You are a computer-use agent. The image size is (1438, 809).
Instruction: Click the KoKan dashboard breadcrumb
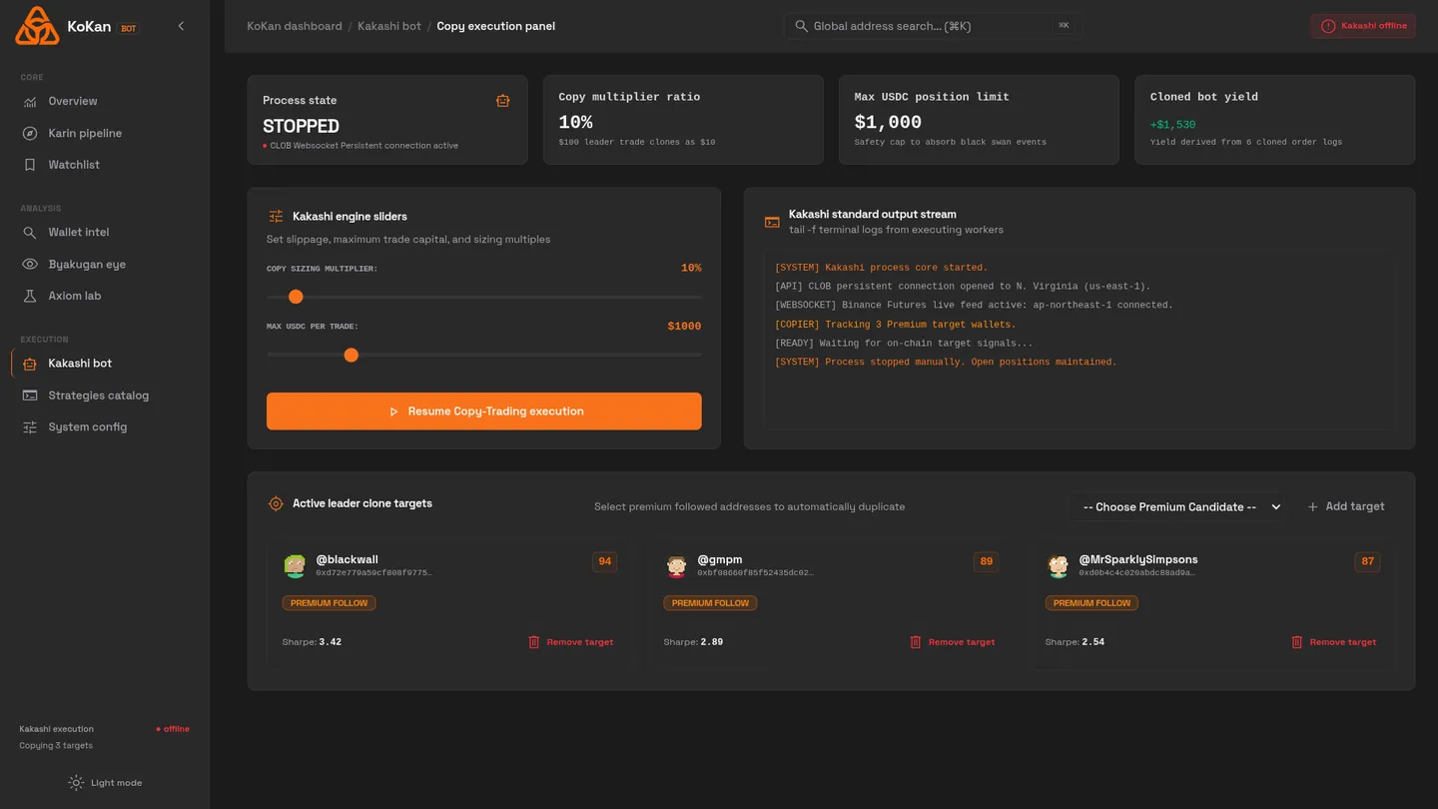[x=295, y=26]
